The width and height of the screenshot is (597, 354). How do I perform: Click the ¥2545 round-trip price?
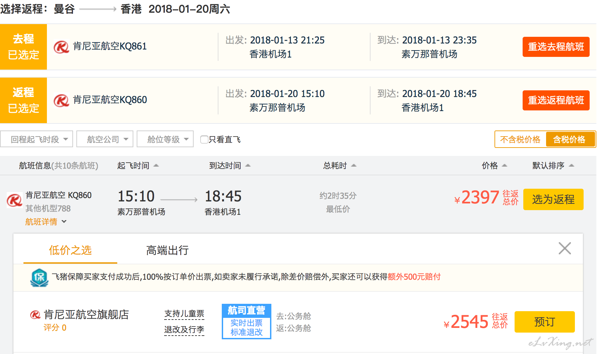coord(466,322)
